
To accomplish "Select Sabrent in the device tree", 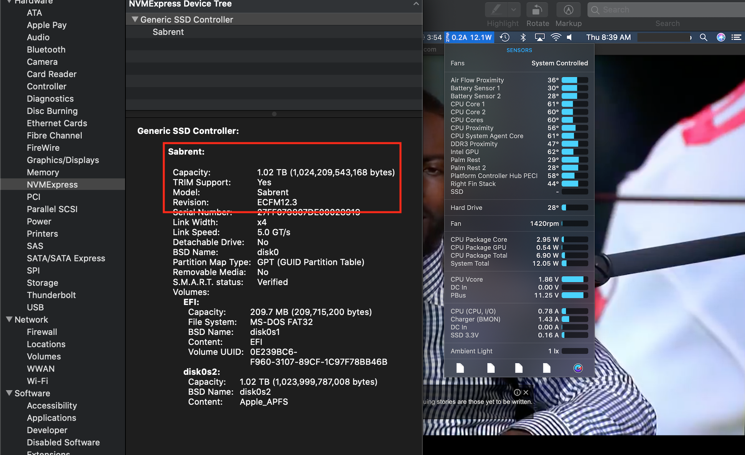I will [168, 32].
